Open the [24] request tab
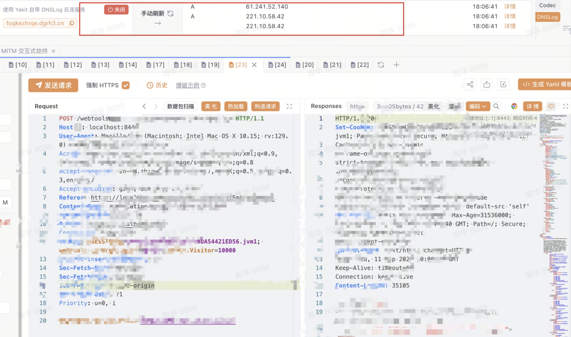 277,65
